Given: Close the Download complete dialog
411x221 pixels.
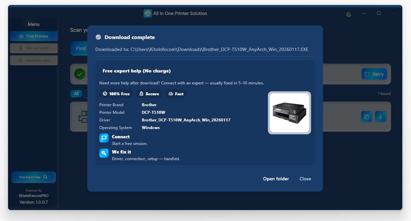Looking at the screenshot, I should (x=305, y=179).
